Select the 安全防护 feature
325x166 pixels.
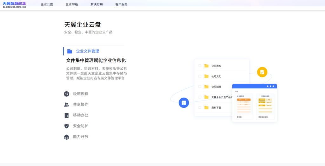(81, 126)
